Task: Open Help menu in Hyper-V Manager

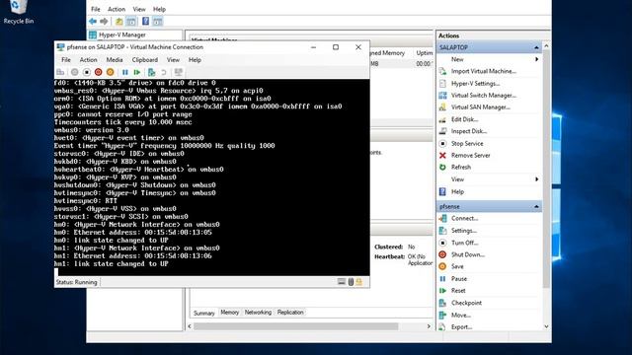Action: [159, 9]
